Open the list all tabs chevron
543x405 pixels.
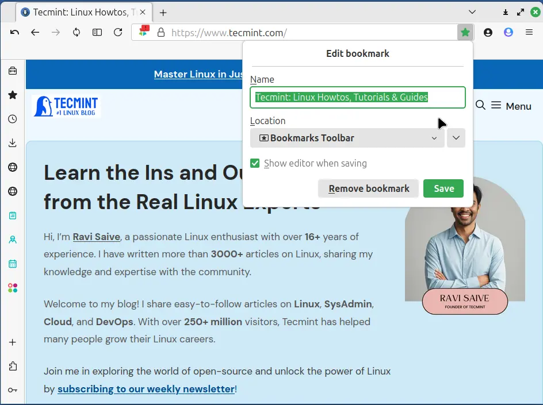coord(472,12)
